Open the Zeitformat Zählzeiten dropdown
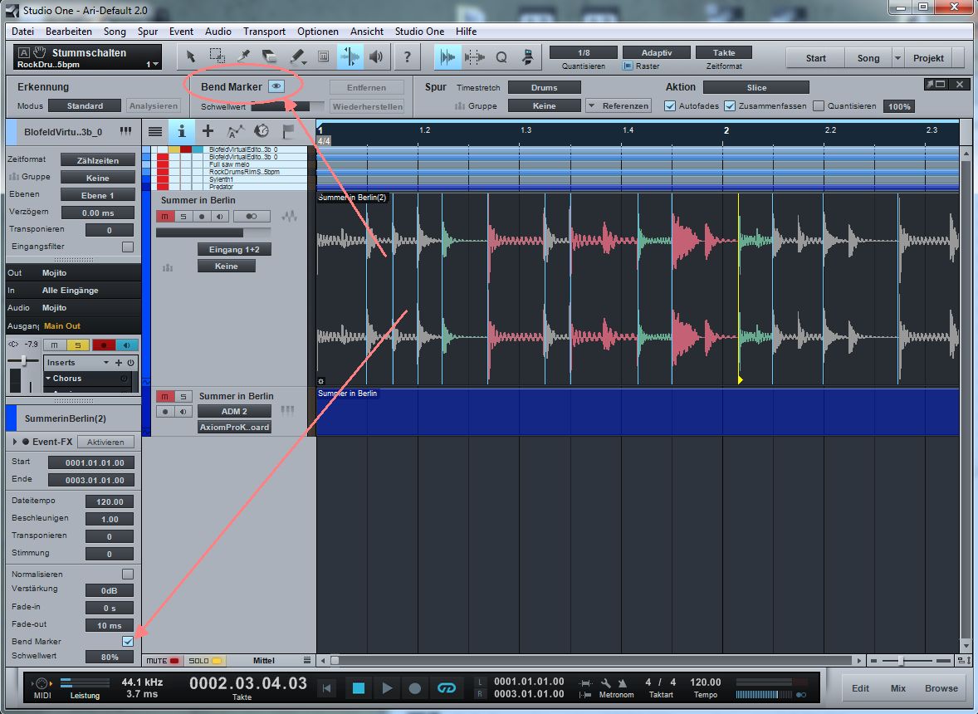 (x=98, y=160)
